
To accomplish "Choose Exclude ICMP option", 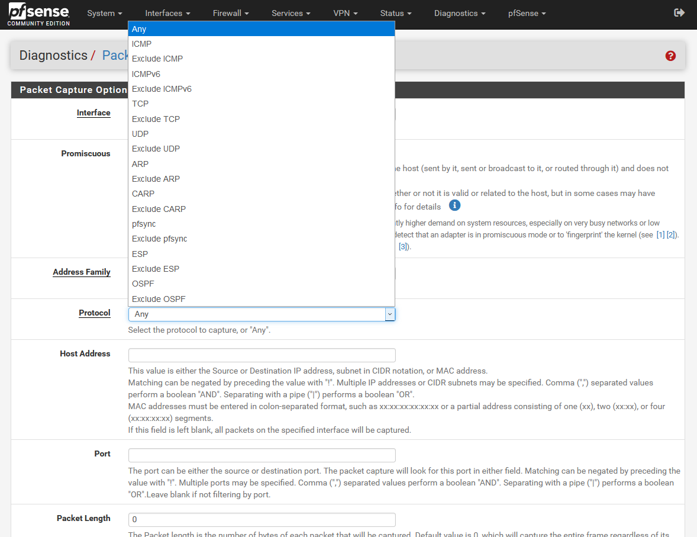I will pyautogui.click(x=262, y=59).
